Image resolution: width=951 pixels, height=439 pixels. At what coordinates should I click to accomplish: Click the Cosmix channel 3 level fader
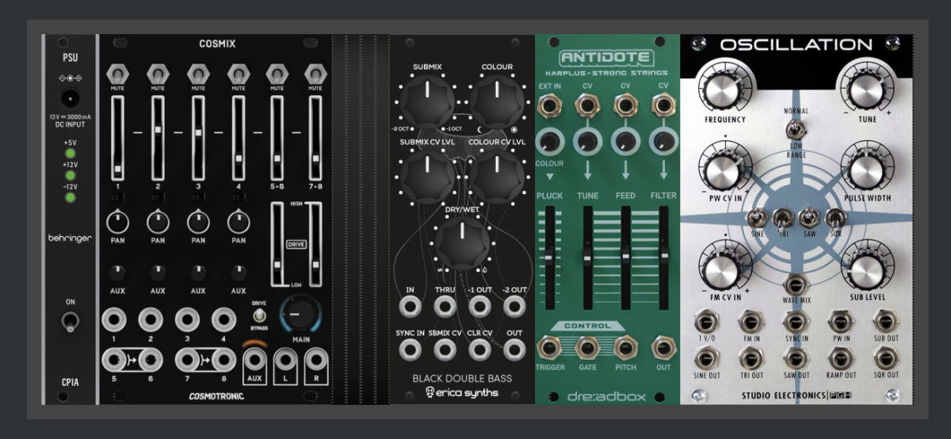click(x=197, y=138)
